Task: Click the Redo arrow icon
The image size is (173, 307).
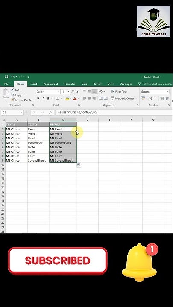Action: click(x=20, y=77)
